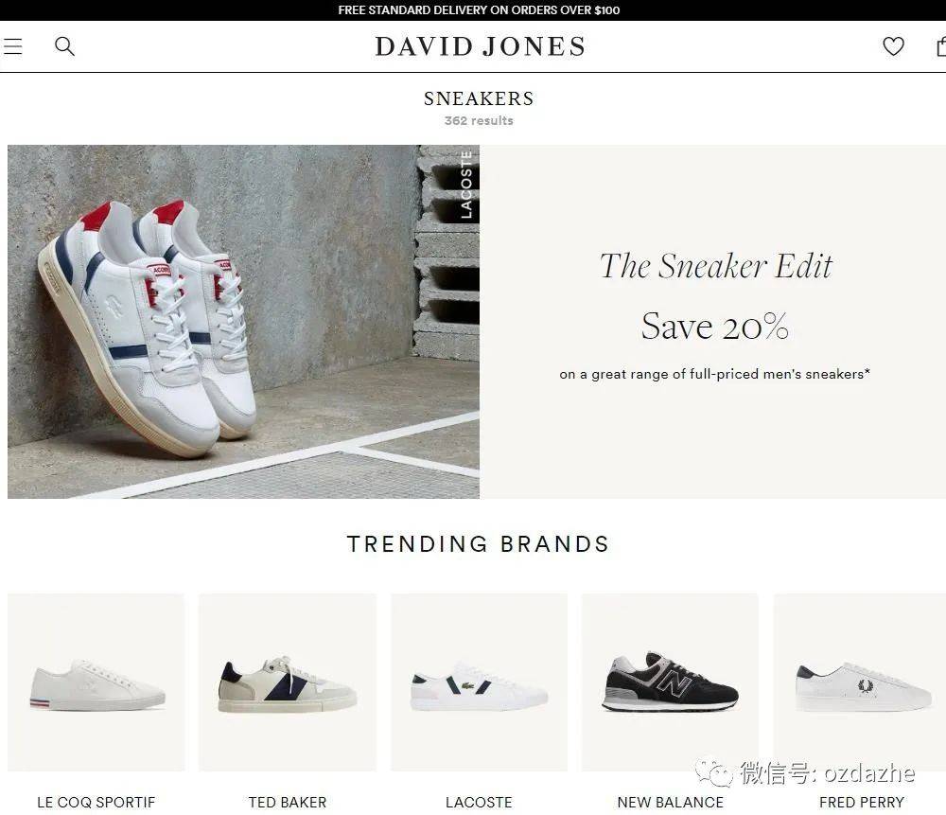Open the wishlist heart icon
Screen dimensions: 946x815
[894, 46]
